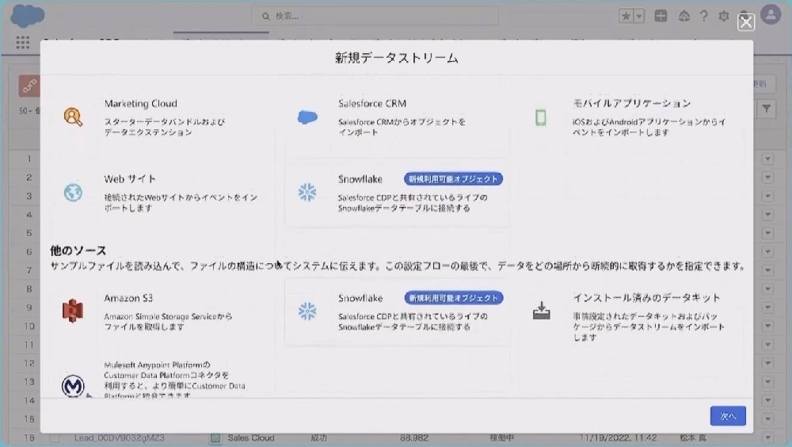Pick the mobile application phone icon
Image resolution: width=792 pixels, height=447 pixels.
(x=540, y=117)
